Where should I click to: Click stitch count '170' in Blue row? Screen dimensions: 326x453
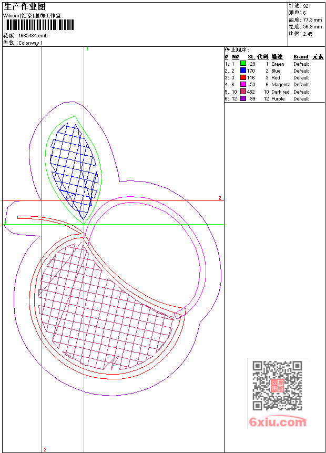(x=251, y=71)
